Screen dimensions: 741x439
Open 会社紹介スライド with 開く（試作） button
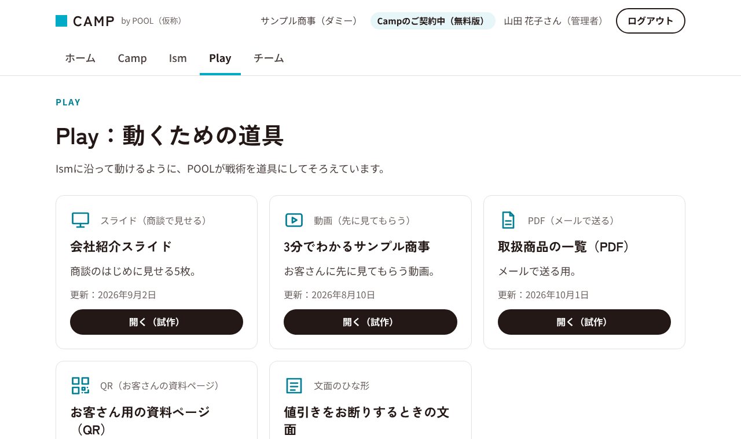156,322
